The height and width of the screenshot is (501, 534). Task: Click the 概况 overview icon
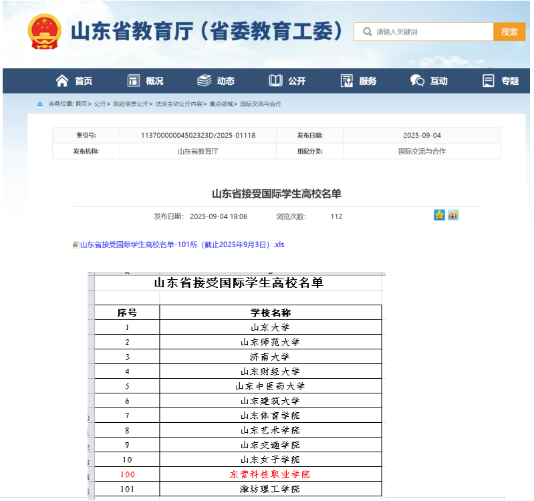[134, 81]
